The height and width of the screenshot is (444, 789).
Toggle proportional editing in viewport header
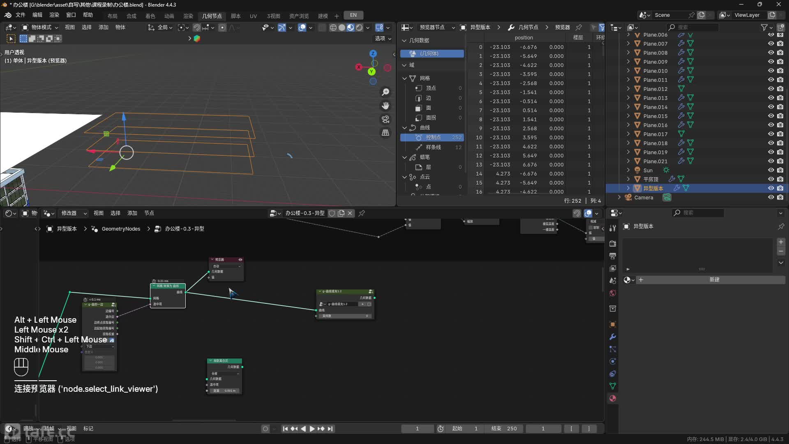click(222, 28)
